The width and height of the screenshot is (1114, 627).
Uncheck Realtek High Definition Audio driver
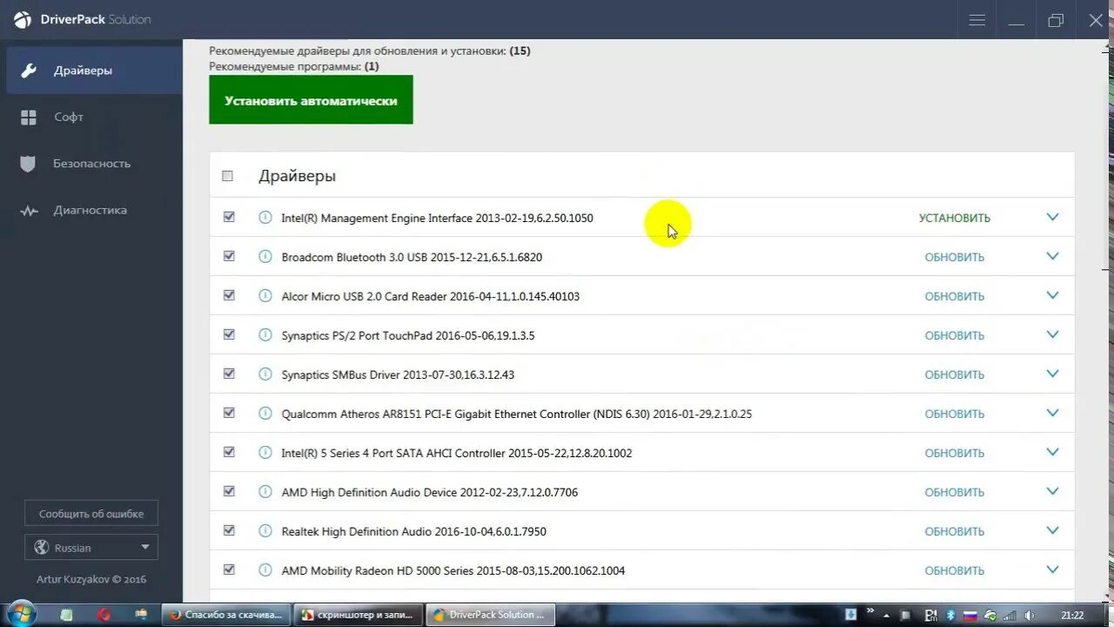pos(229,530)
